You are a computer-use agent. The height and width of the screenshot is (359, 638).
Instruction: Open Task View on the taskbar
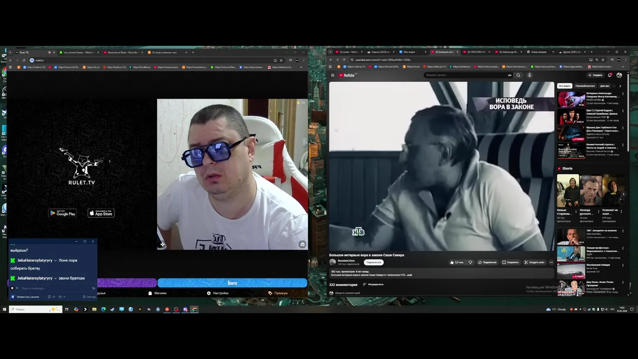(x=66, y=309)
